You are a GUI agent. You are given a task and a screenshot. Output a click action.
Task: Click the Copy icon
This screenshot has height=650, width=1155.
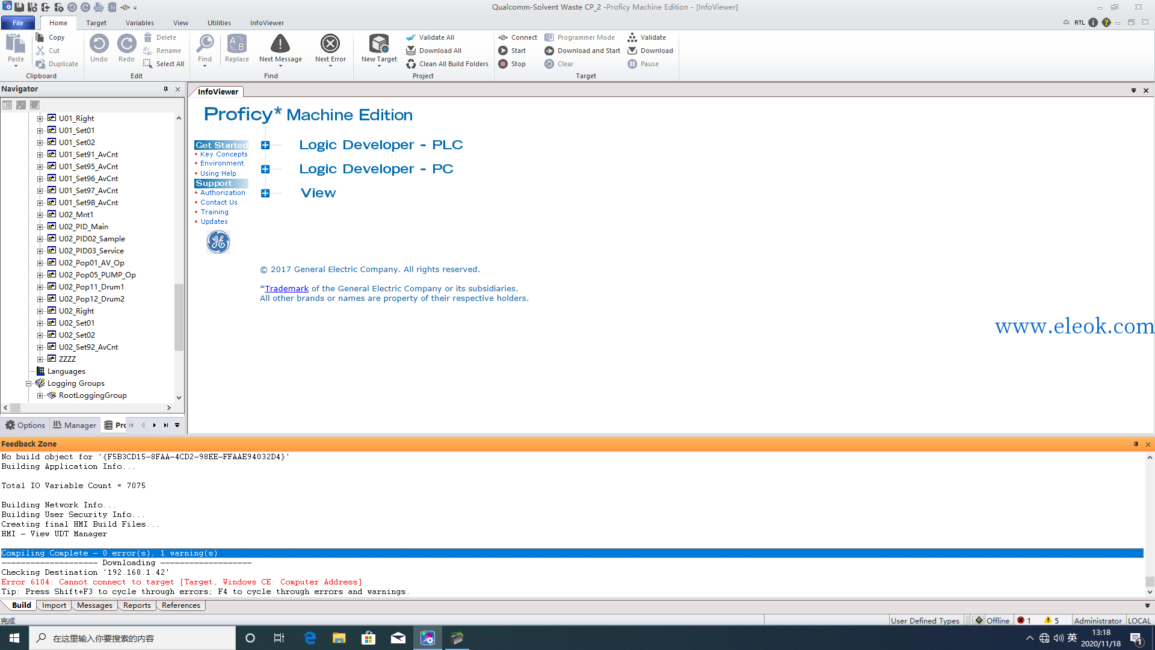tap(40, 37)
